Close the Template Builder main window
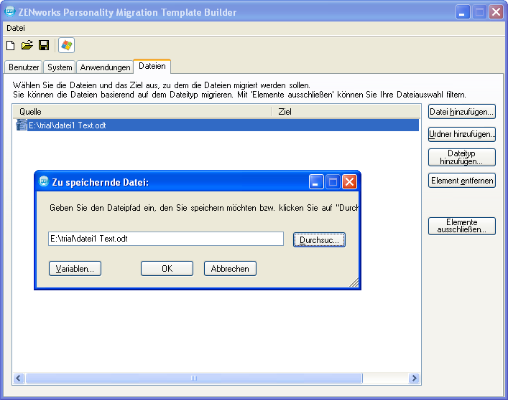This screenshot has height=400, width=508. pos(496,12)
